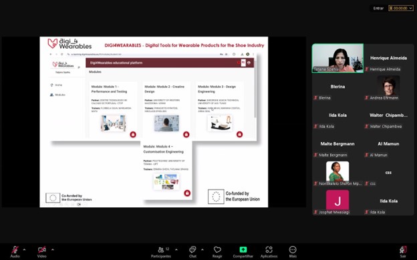Expand the arrow next to Chat
The image size is (417, 260).
pyautogui.click(x=202, y=249)
